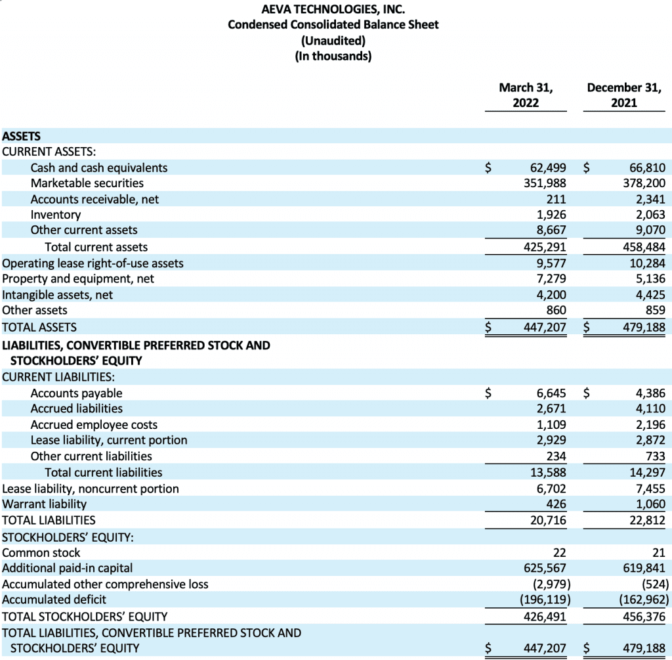Select the 'December 31, 2021' column header
This screenshot has height=660, width=672.
click(x=624, y=95)
